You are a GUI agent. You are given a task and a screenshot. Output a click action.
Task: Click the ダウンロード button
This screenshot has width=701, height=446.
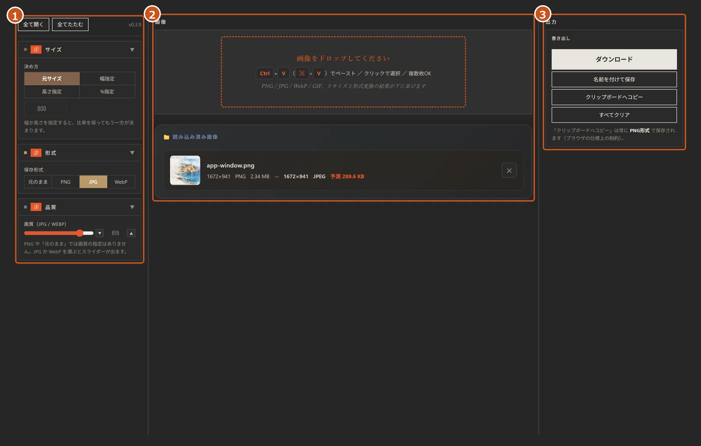point(614,59)
